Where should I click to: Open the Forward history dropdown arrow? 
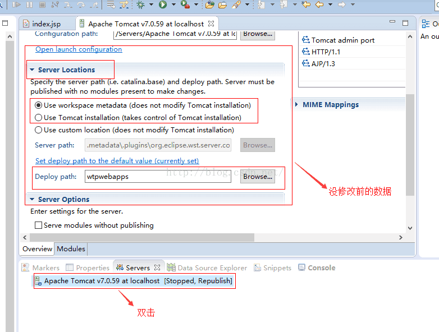(x=353, y=4)
